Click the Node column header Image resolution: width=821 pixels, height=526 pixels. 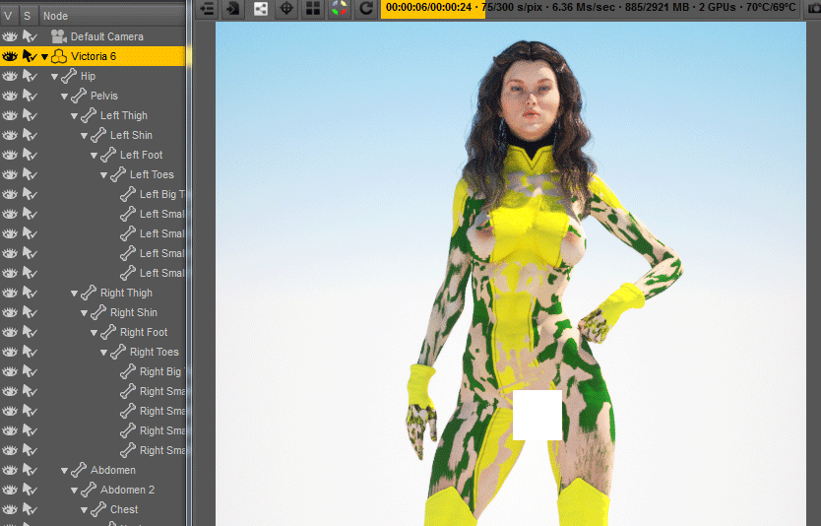112,16
